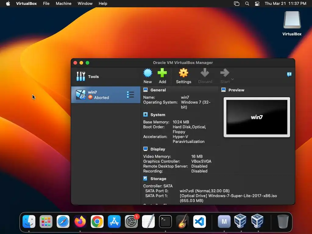Image resolution: width=312 pixels, height=234 pixels.
Task: Click the 16 MB video memory value
Action: (197, 156)
